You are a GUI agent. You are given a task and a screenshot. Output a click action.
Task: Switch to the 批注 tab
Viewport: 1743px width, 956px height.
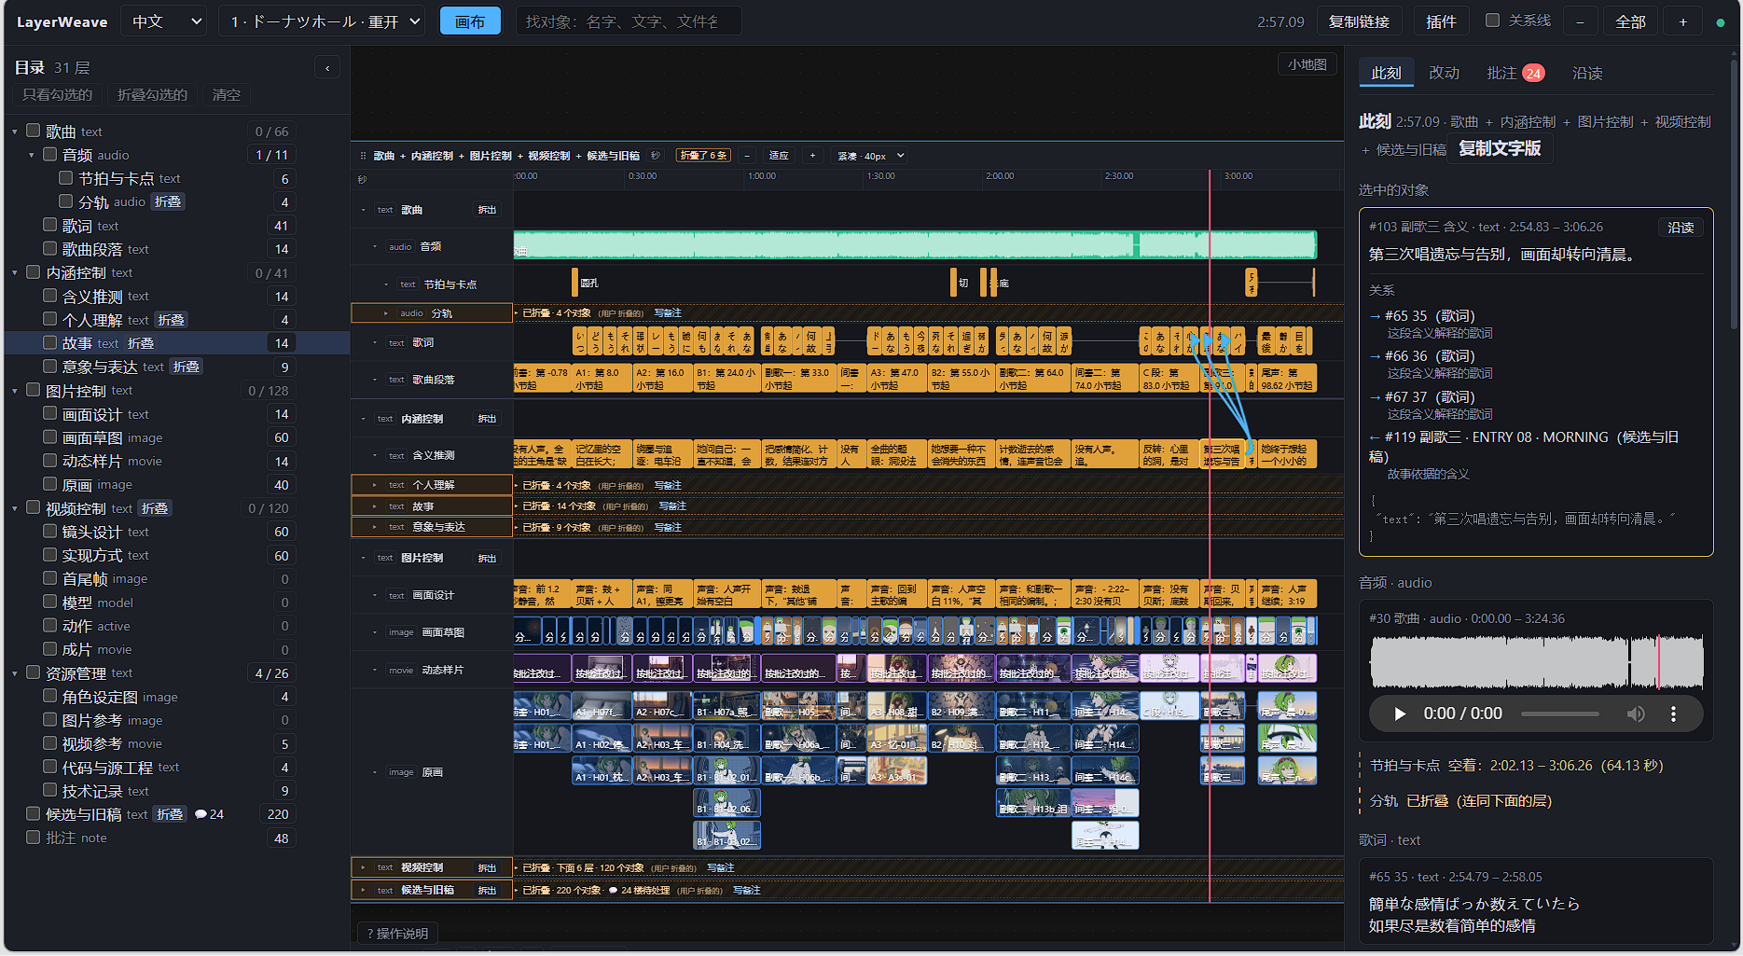click(1515, 73)
